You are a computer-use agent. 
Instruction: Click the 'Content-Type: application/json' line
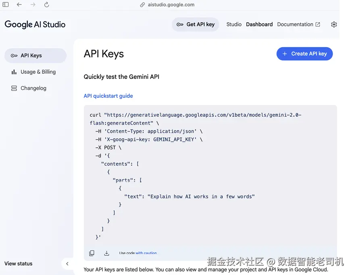[x=149, y=131]
